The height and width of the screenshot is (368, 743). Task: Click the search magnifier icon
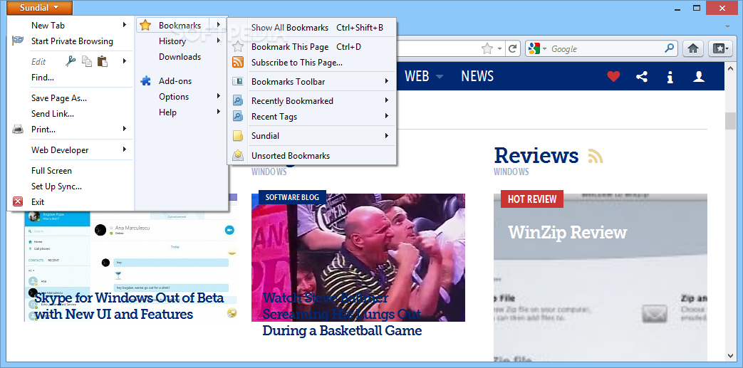point(669,48)
